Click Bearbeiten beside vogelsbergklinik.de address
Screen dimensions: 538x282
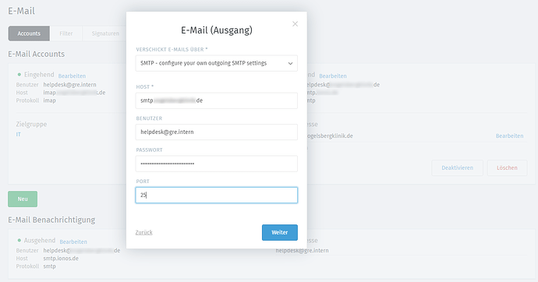pos(509,136)
